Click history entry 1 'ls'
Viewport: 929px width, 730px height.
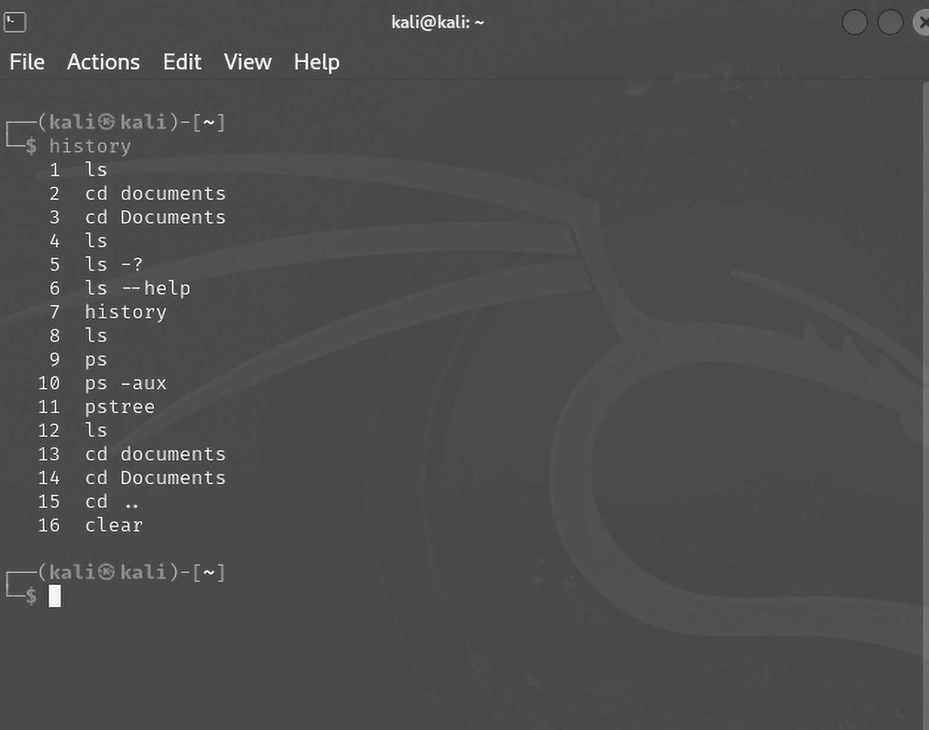tap(96, 170)
